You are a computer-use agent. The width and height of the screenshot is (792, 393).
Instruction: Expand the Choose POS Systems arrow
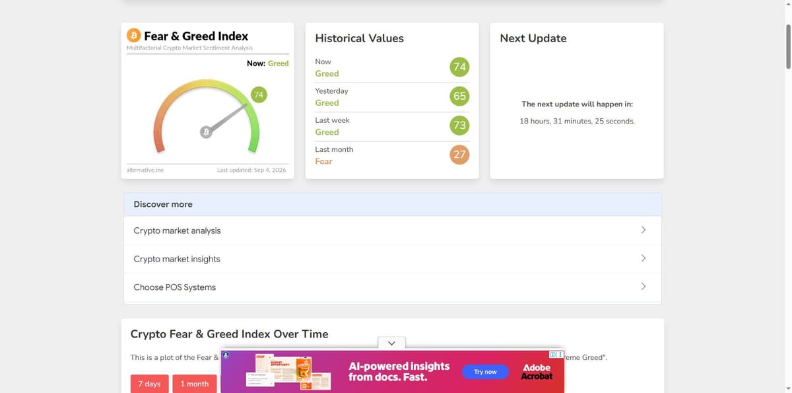click(x=643, y=287)
